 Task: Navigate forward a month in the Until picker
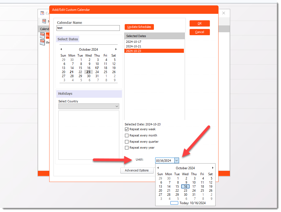[x=213, y=168]
